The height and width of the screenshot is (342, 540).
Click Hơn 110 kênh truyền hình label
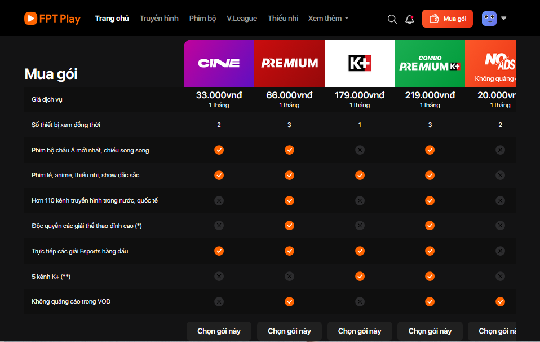coord(95,201)
